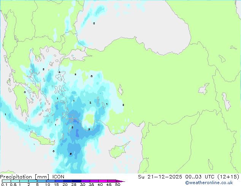Screen dimensions: 241x186
Task: Click the "[mm]" unit label
Action: tap(42, 177)
